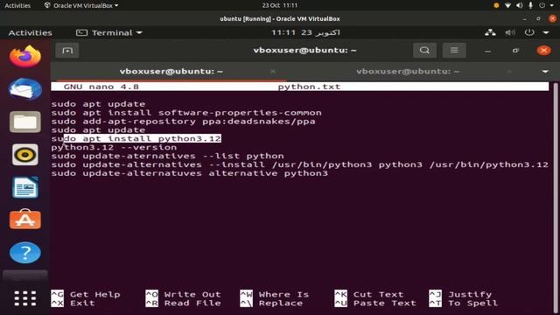Screen dimensions: 560x315
Task: Click guest network status icon
Action: [490, 32]
